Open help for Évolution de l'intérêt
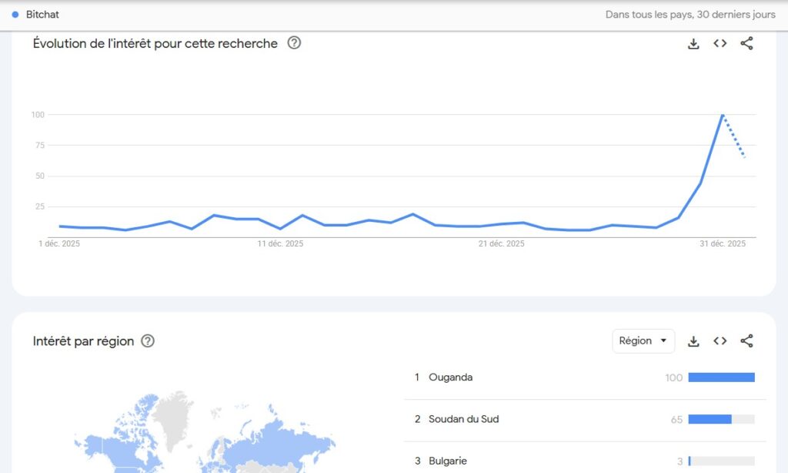Screen dimensions: 788x473 coord(294,43)
